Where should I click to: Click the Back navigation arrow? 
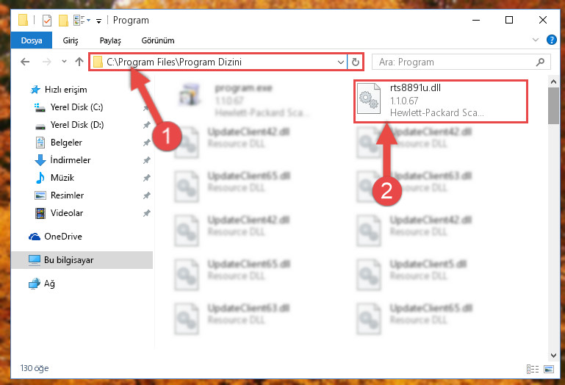(x=25, y=62)
